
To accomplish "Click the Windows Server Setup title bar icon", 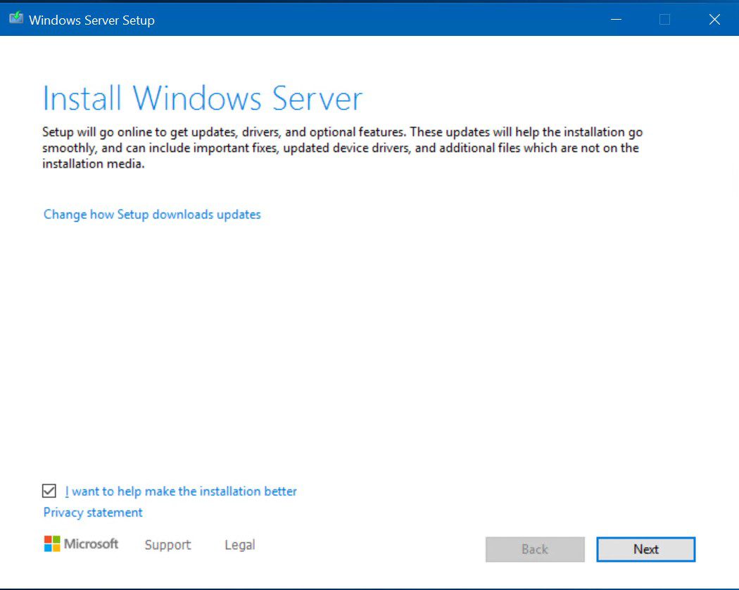I will pyautogui.click(x=16, y=18).
